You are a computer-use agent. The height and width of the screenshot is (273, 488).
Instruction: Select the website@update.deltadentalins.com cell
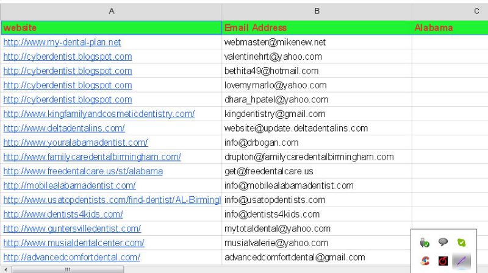click(317, 128)
